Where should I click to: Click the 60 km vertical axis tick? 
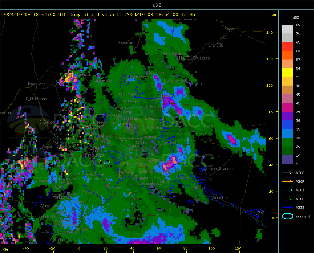(x=271, y=139)
